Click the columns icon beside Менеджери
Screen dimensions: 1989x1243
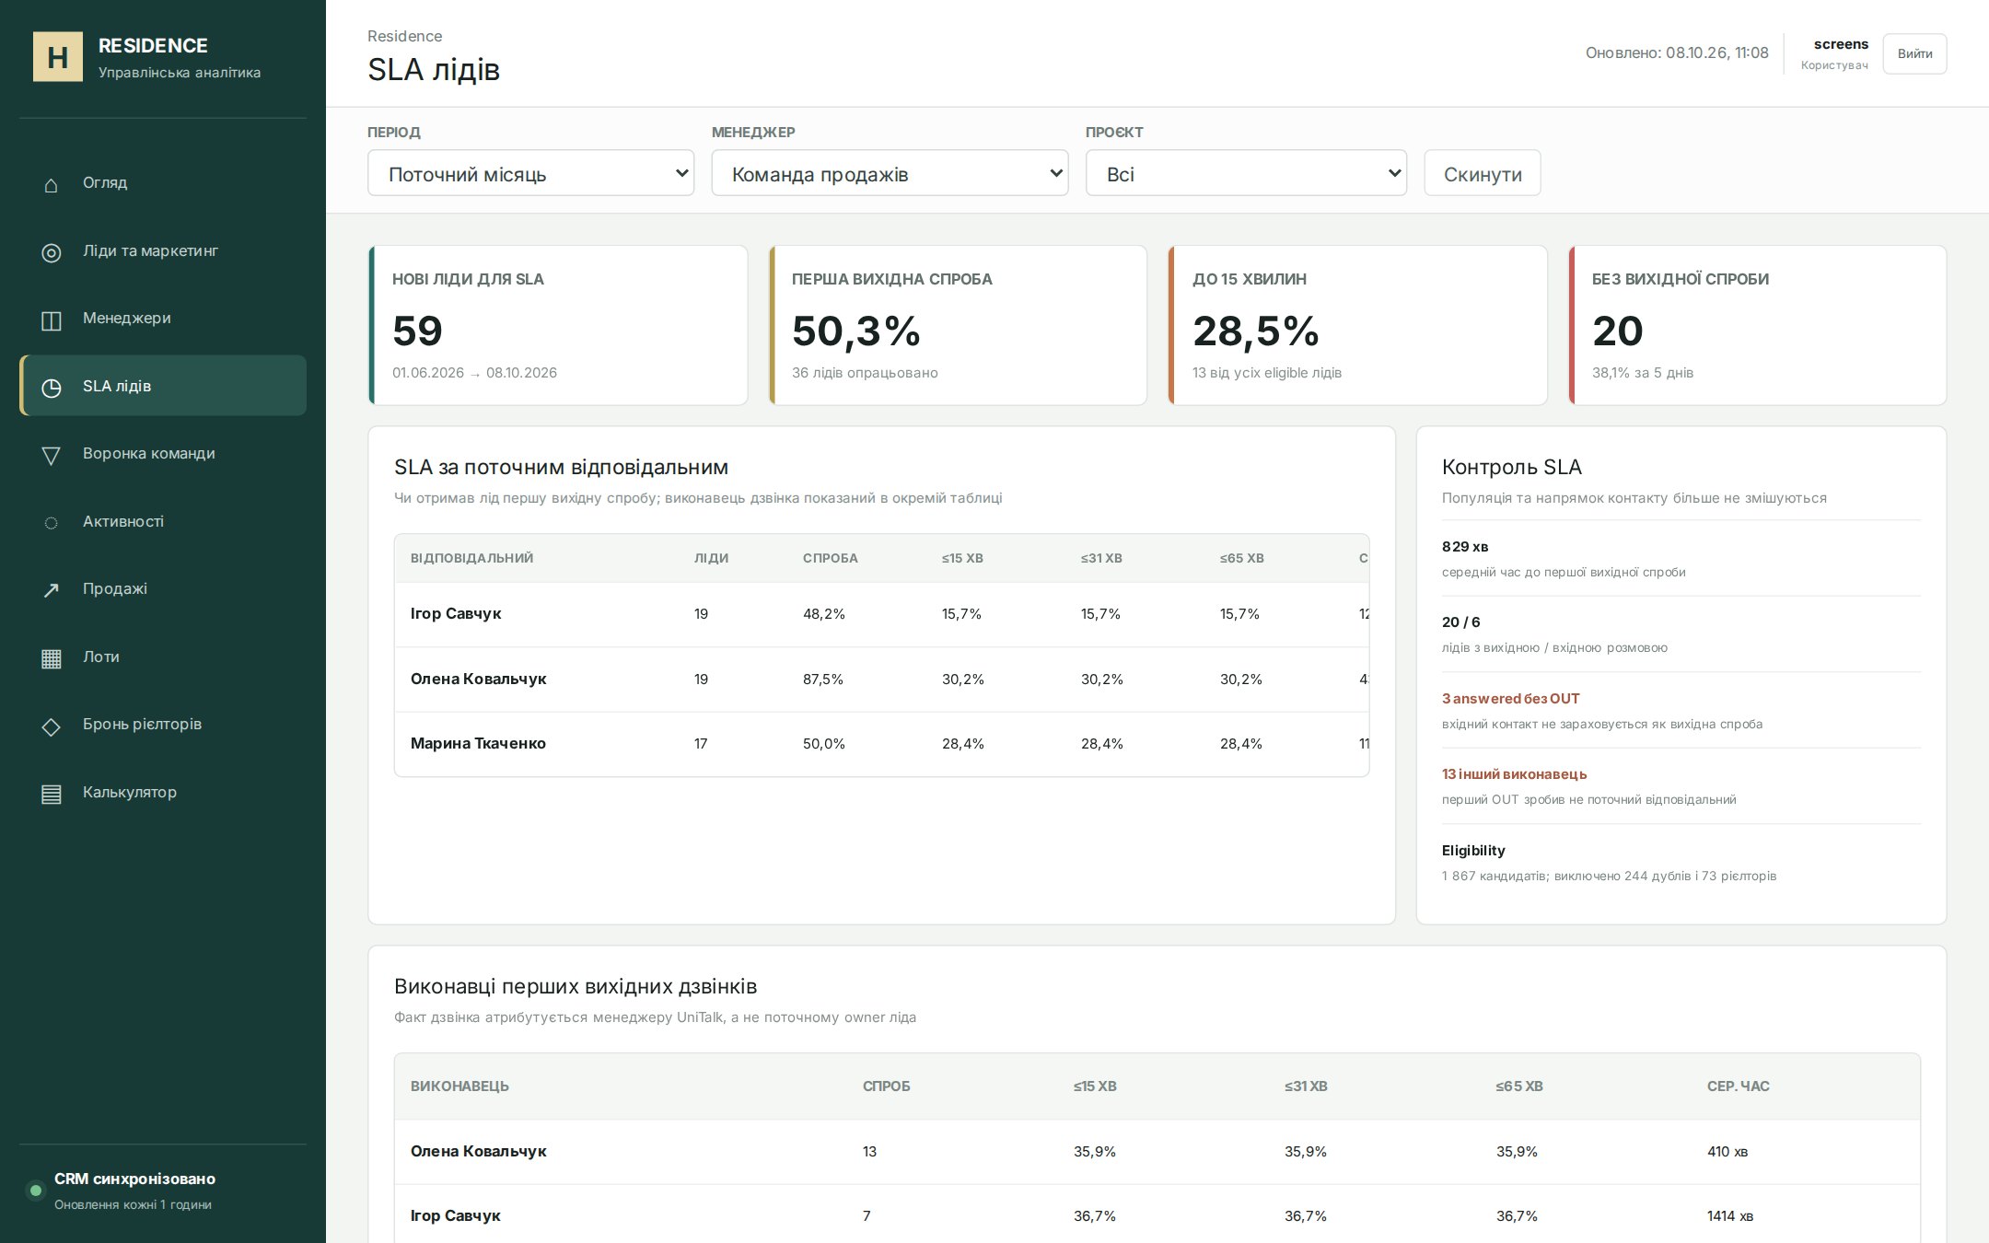(x=52, y=319)
